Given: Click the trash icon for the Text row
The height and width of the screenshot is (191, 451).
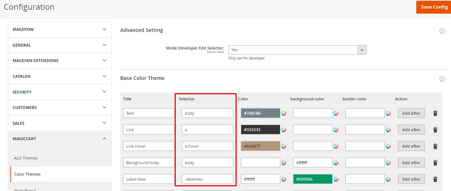Looking at the screenshot, I should [x=435, y=113].
